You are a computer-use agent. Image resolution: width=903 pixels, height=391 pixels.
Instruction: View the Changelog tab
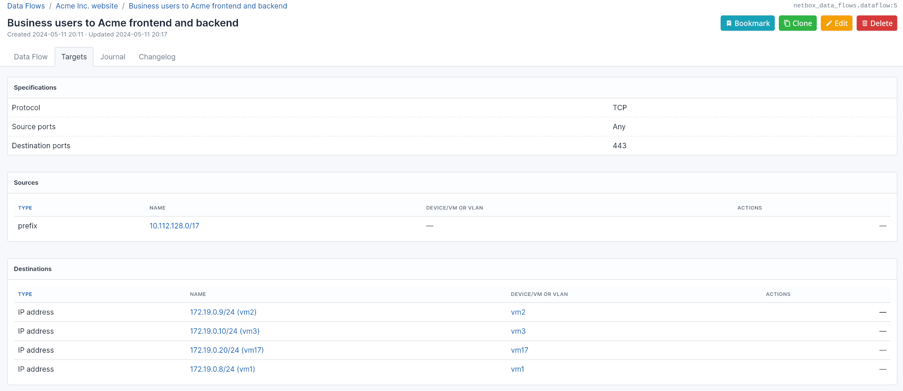[x=157, y=57]
